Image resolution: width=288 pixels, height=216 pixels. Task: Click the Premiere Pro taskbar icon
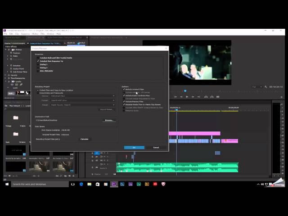[114, 184]
